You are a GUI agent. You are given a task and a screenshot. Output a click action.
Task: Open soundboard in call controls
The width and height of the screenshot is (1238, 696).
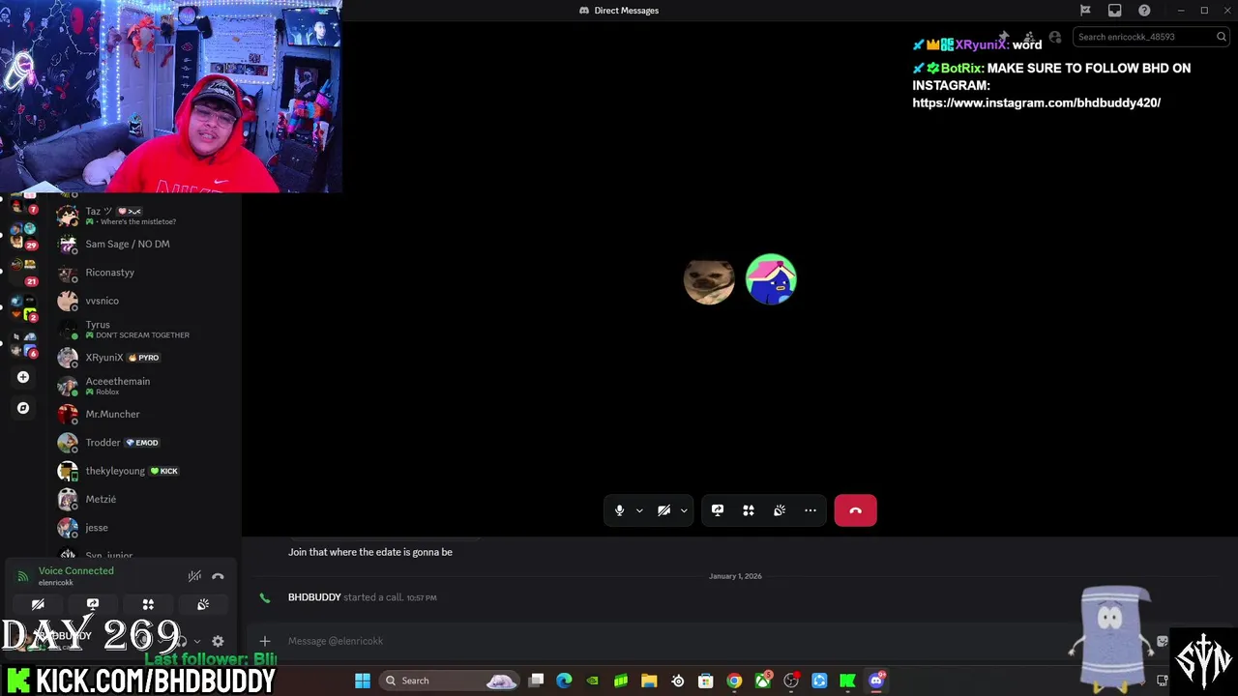(780, 510)
